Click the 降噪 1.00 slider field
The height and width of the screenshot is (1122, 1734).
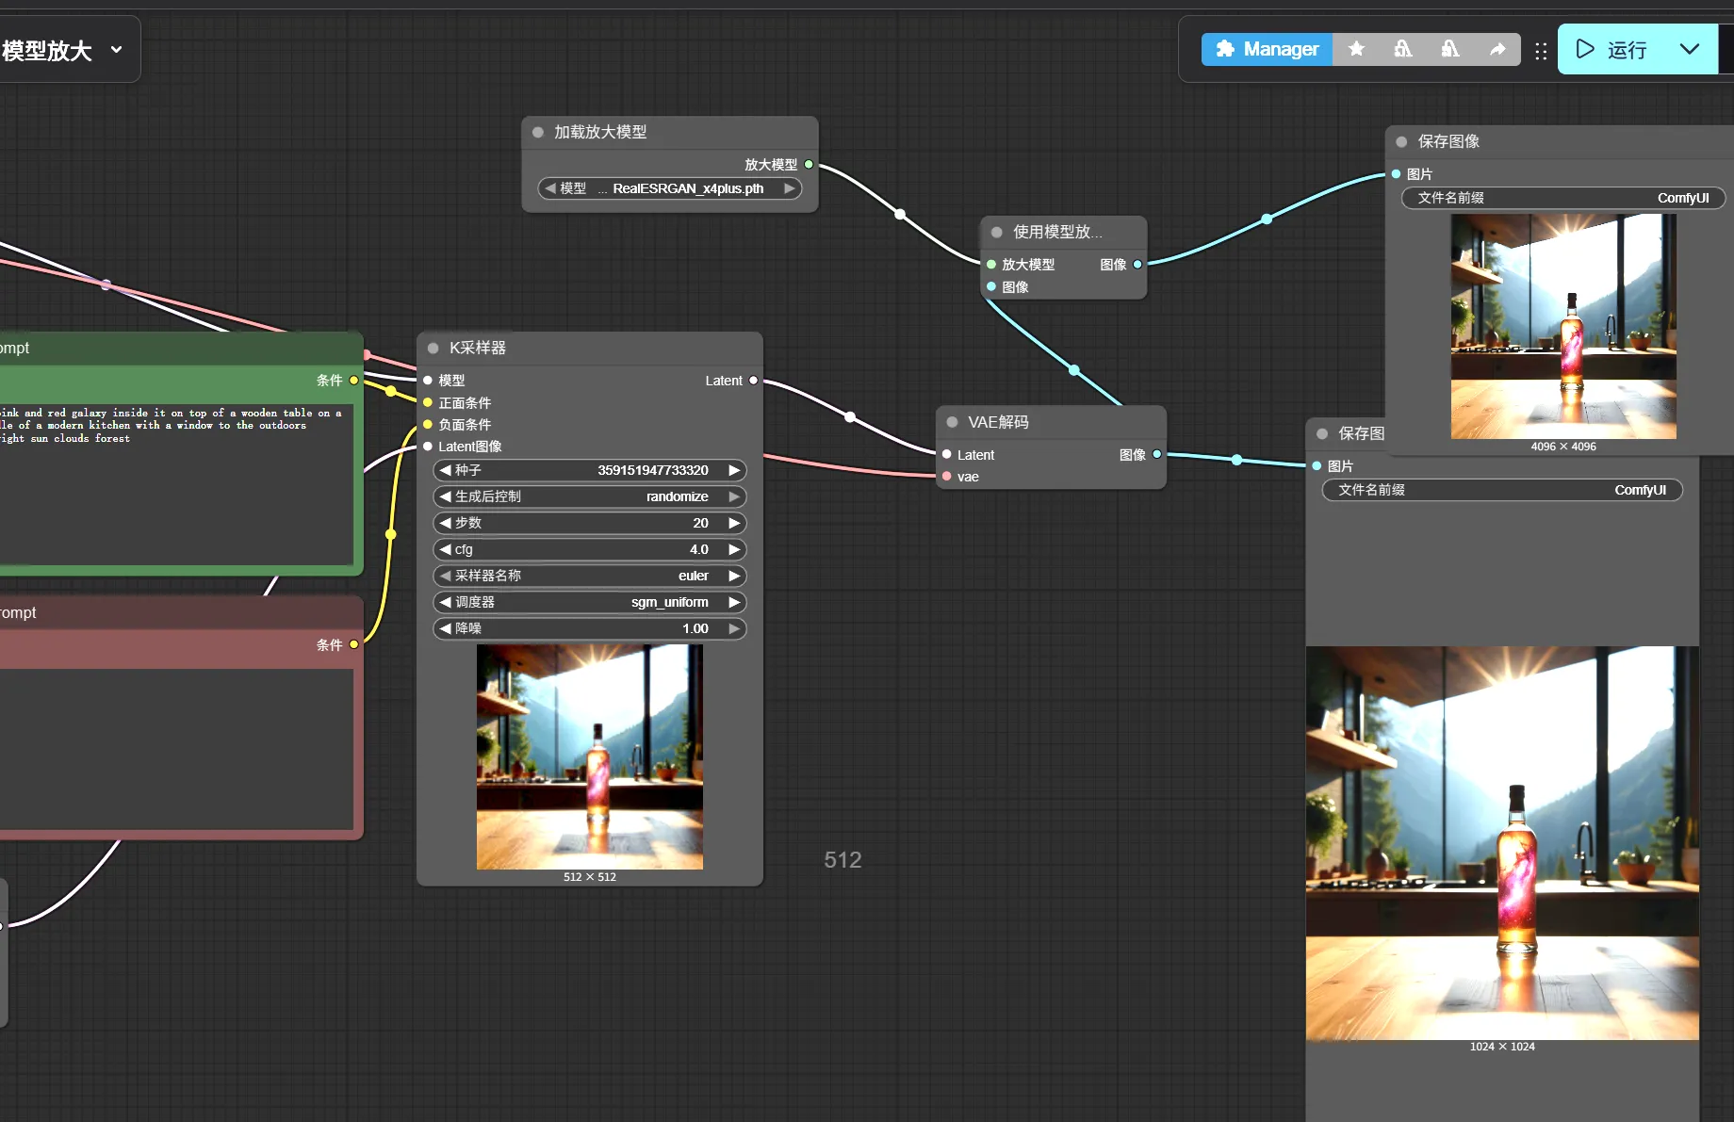click(x=589, y=628)
